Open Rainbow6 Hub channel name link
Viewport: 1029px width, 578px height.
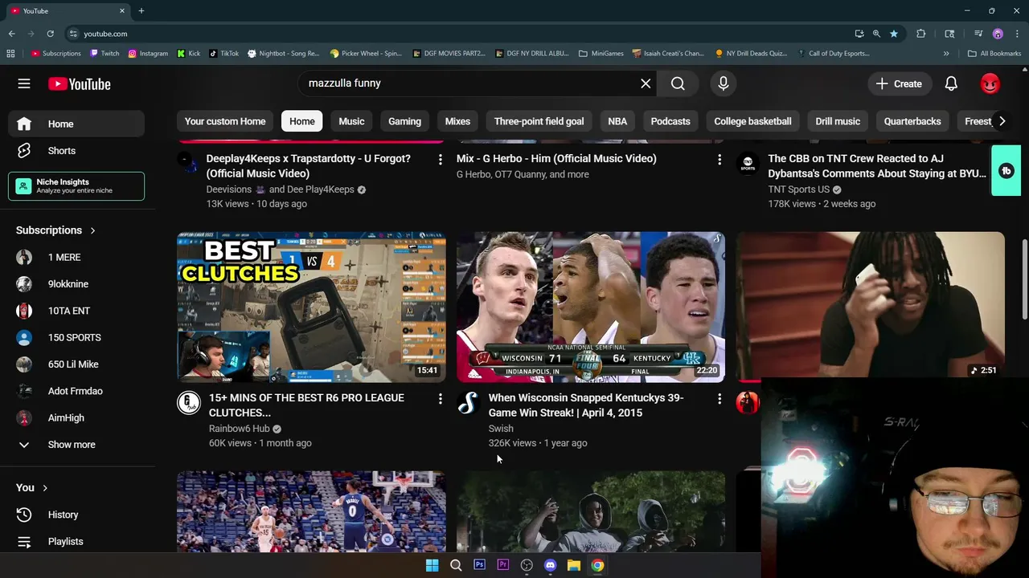[240, 429]
